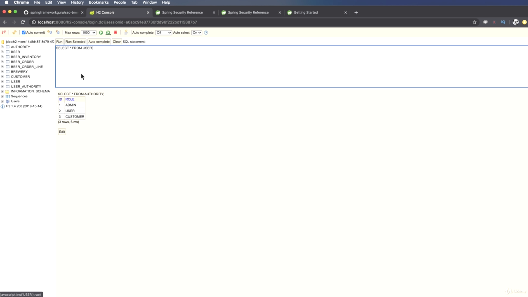Switch to the Getting Started browser tab
Screen dimensions: 528x297
pos(306,12)
